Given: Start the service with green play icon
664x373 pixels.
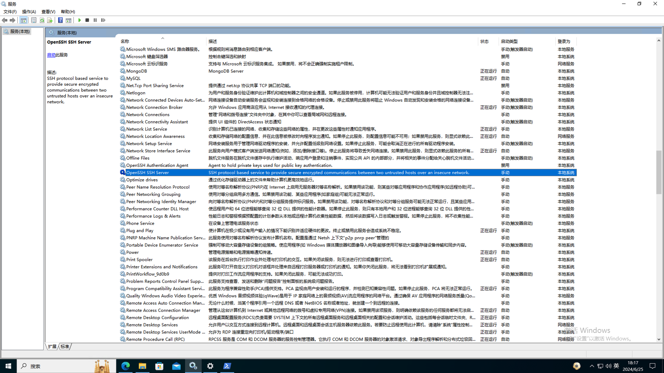Looking at the screenshot, I should point(80,20).
